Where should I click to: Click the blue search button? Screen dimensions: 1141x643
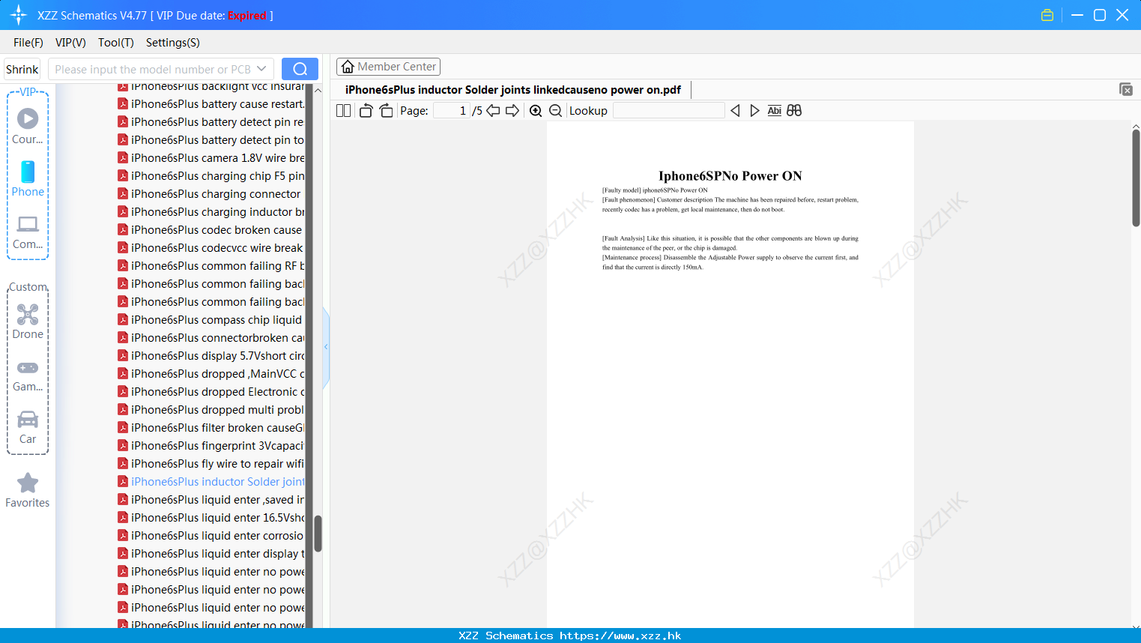tap(300, 69)
